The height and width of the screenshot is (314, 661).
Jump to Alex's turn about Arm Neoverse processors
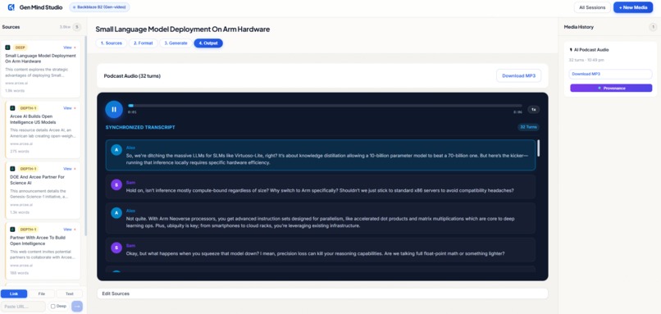coord(321,218)
